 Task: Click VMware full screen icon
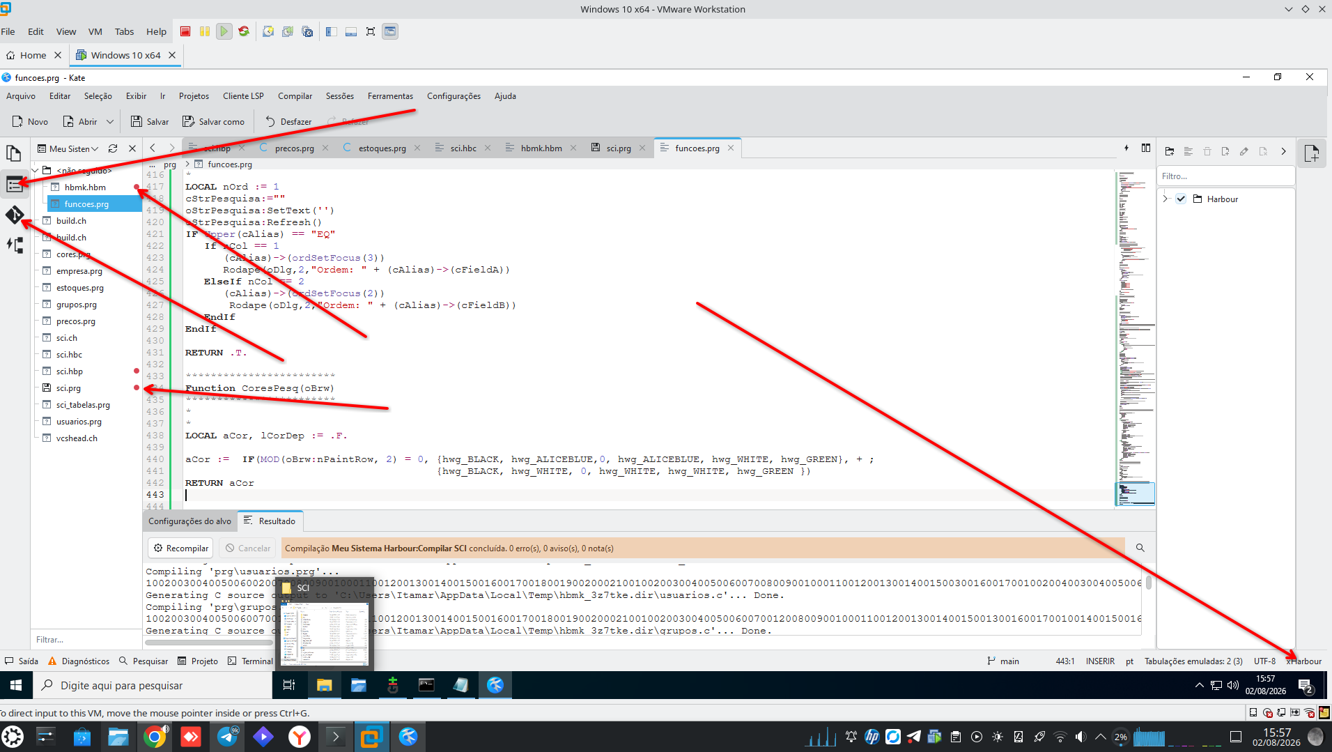[x=371, y=31]
